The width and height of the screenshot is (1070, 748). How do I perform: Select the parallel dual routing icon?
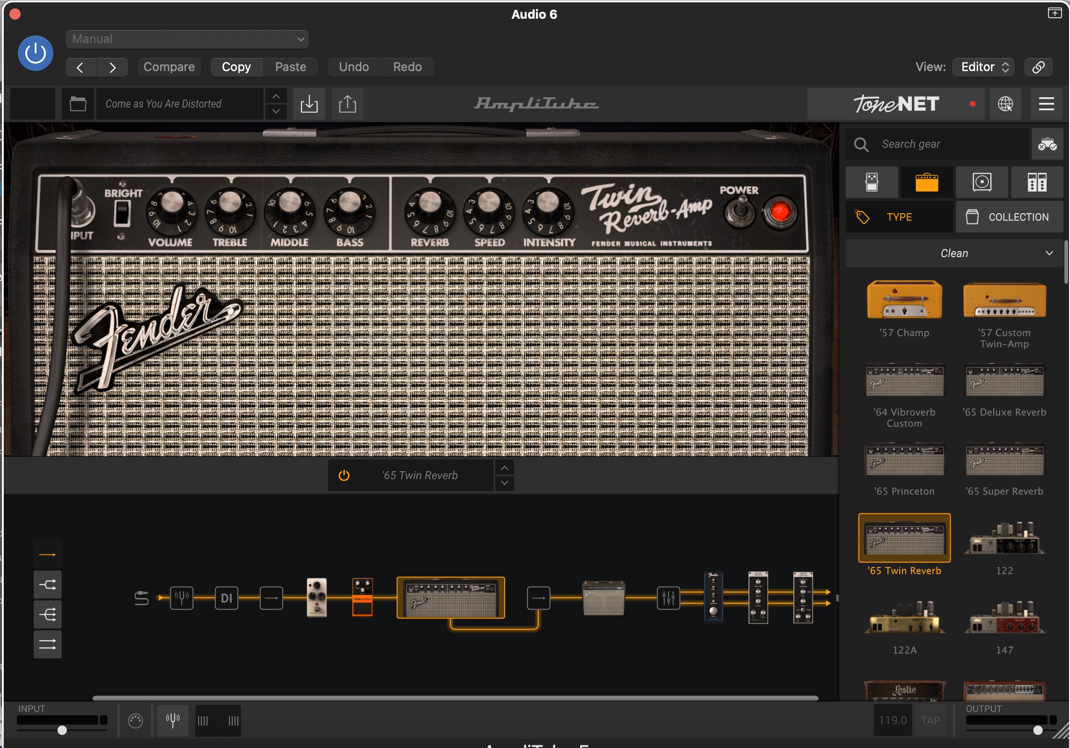point(47,644)
